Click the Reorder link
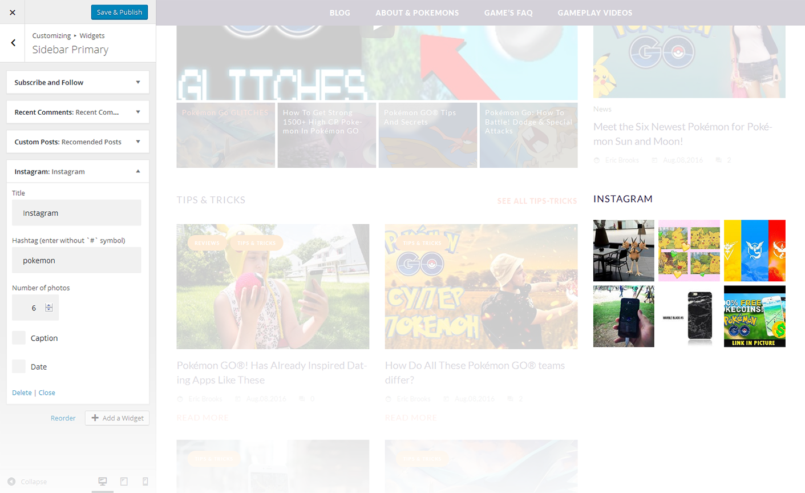 pos(63,418)
